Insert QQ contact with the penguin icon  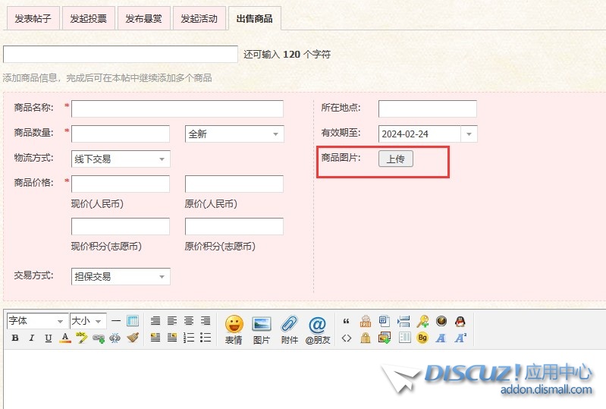pos(460,321)
